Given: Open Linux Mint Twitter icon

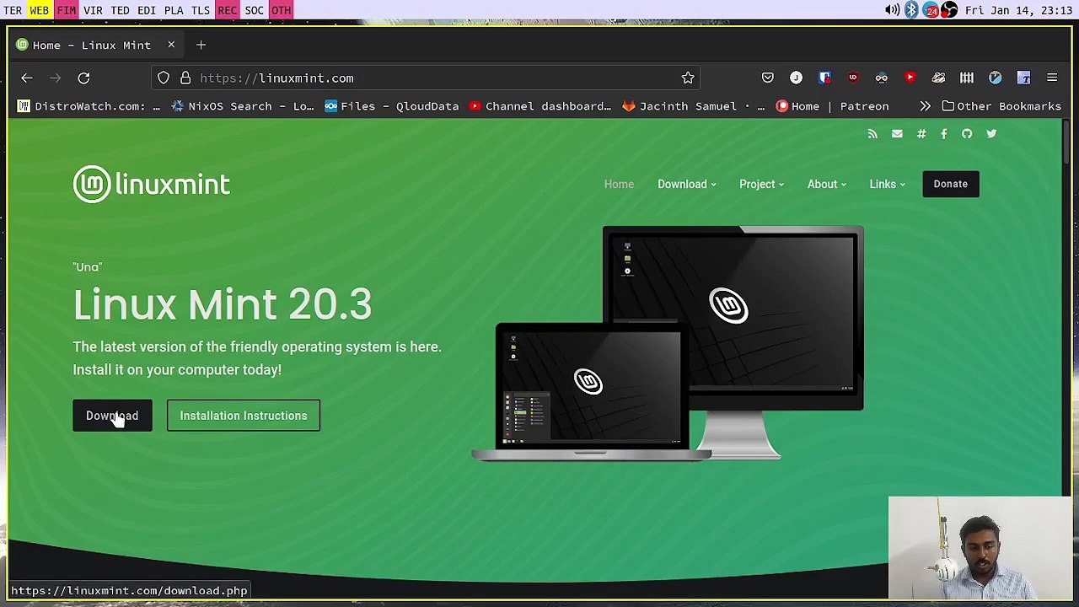Looking at the screenshot, I should pyautogui.click(x=991, y=133).
